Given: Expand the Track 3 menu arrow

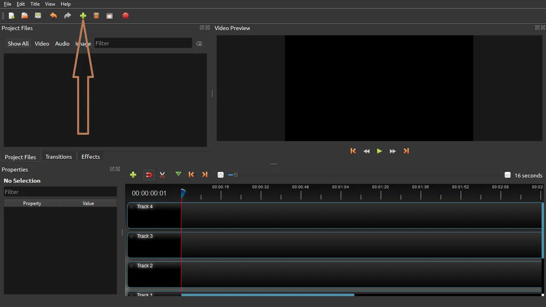Looking at the screenshot, I should click(132, 236).
